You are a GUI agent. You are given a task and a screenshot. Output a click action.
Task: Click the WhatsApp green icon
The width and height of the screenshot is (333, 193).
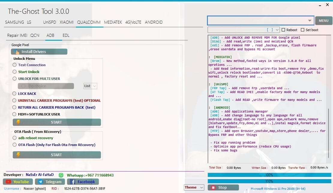(x=61, y=175)
